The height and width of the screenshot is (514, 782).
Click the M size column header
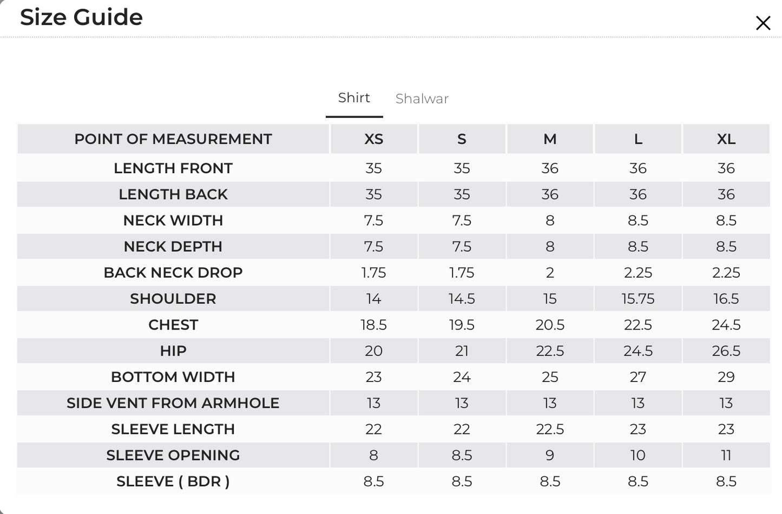[x=550, y=139]
